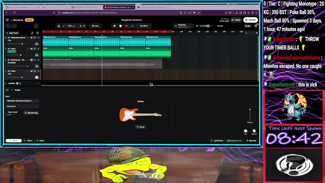
Task: Open Fx Custom on track 02 Guitar
Action: tap(12, 52)
